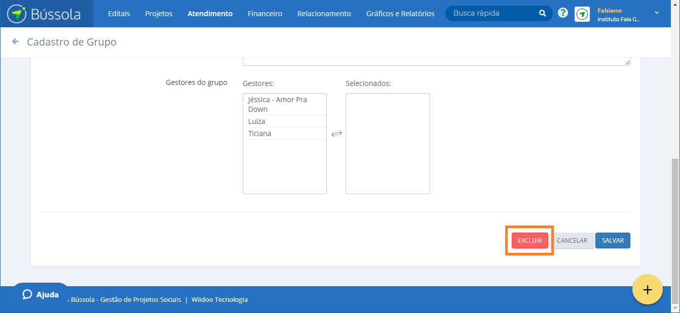This screenshot has width=680, height=313.
Task: Click the SALVAR button
Action: 613,241
